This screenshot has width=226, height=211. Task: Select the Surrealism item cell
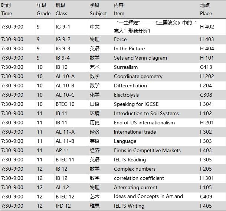125,67
